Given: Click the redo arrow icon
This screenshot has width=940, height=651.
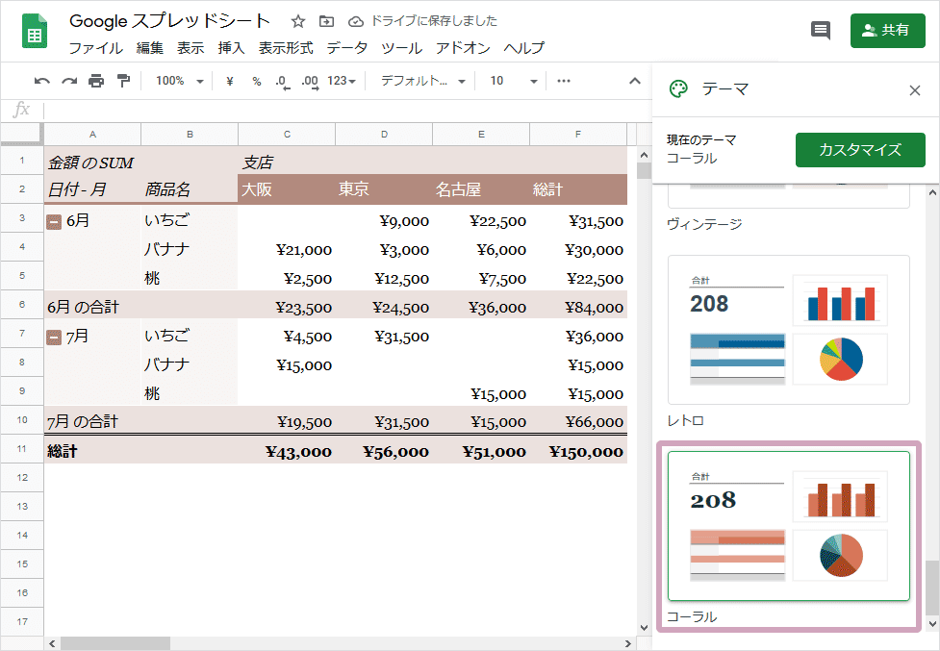Looking at the screenshot, I should [69, 81].
